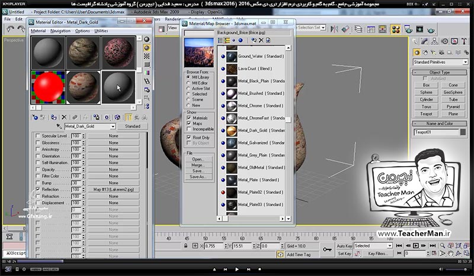Uncheck the Materials show checkbox
This screenshot has width=474, height=276.
189,118
